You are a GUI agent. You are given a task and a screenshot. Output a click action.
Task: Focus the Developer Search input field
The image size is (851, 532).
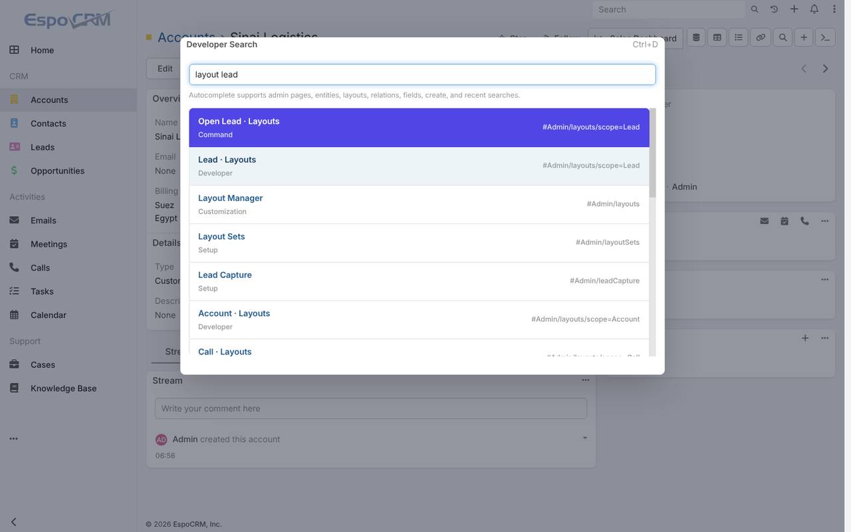click(x=422, y=74)
